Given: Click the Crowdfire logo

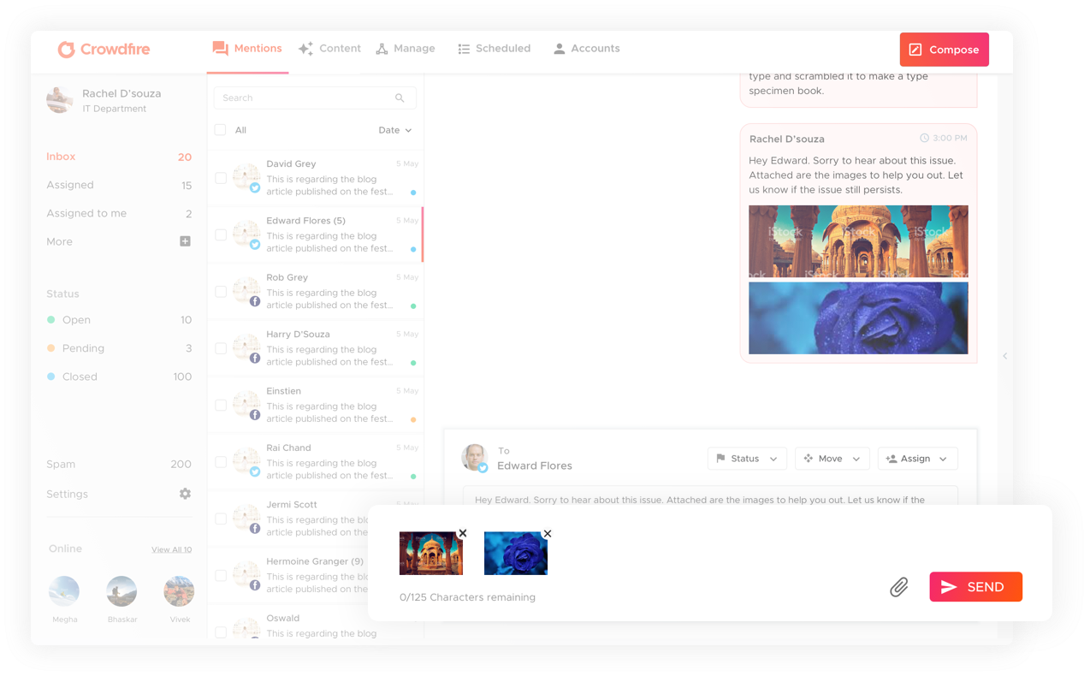Looking at the screenshot, I should [x=104, y=50].
